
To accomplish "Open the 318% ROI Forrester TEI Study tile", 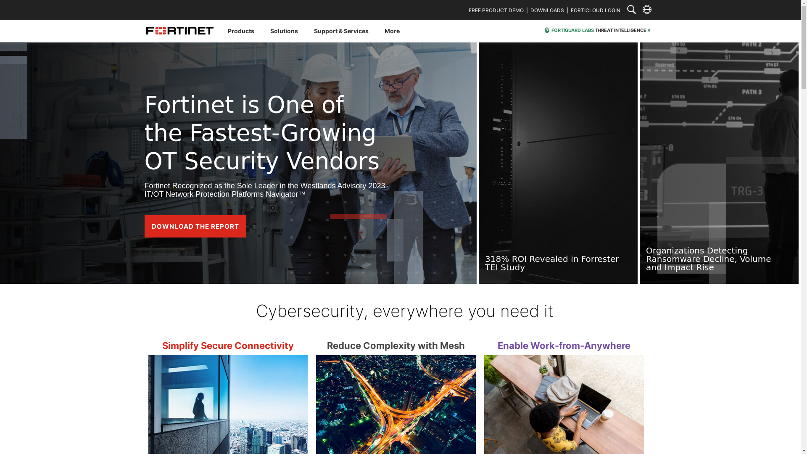I will [x=558, y=163].
